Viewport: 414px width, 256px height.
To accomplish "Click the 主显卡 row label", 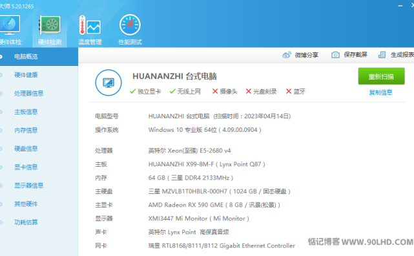I will click(104, 205).
